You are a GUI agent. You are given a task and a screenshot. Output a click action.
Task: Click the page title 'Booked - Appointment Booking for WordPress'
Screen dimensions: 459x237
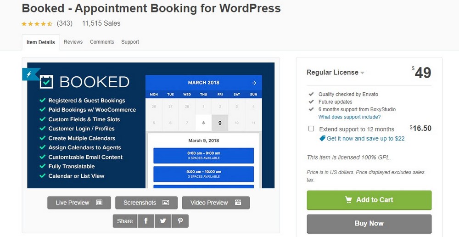pos(151,8)
